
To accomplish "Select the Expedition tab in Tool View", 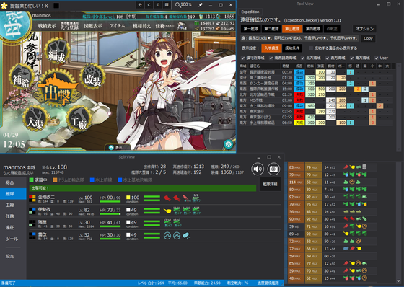I will click(250, 12).
